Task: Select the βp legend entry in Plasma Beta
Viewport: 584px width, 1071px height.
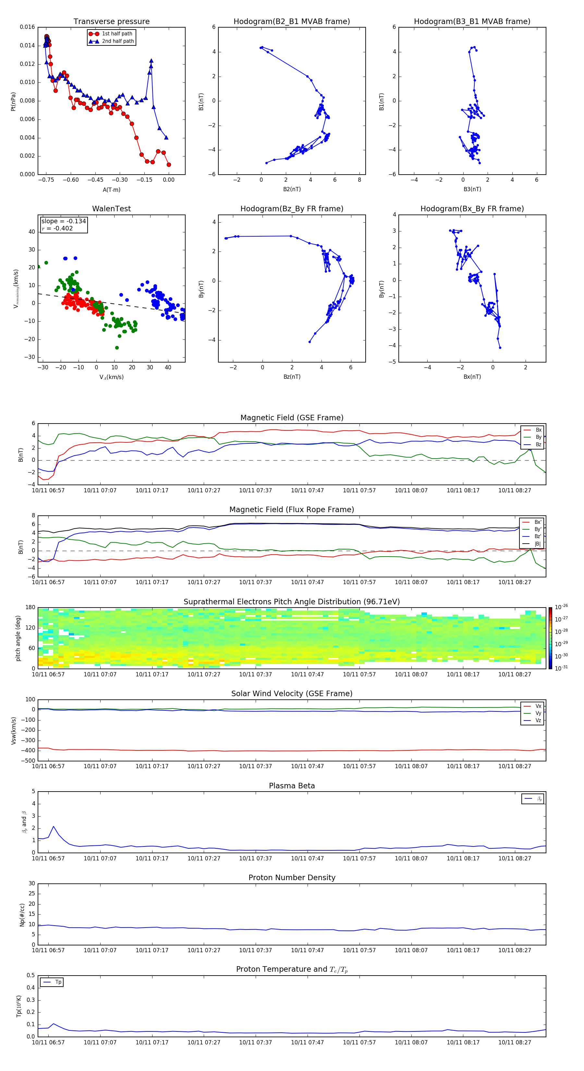Action: (533, 799)
